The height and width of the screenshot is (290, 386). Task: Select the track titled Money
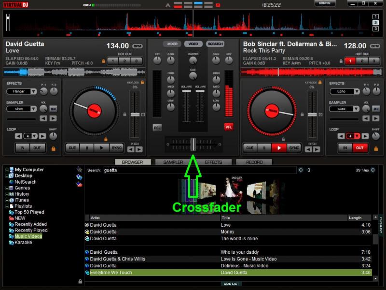coord(228,232)
